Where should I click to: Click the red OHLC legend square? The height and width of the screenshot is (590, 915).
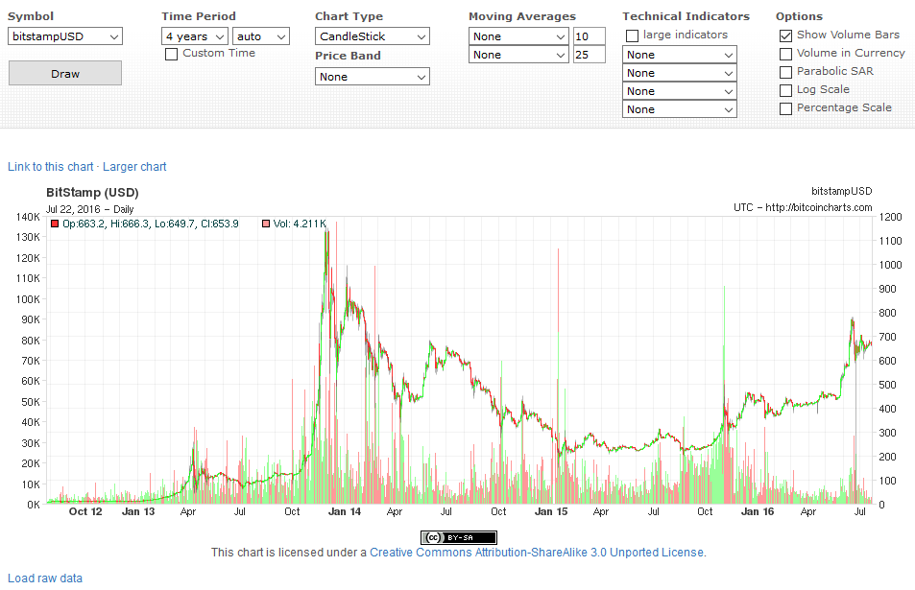(x=55, y=224)
